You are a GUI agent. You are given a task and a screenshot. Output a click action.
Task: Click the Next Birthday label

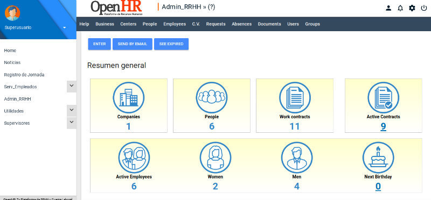pos(378,177)
